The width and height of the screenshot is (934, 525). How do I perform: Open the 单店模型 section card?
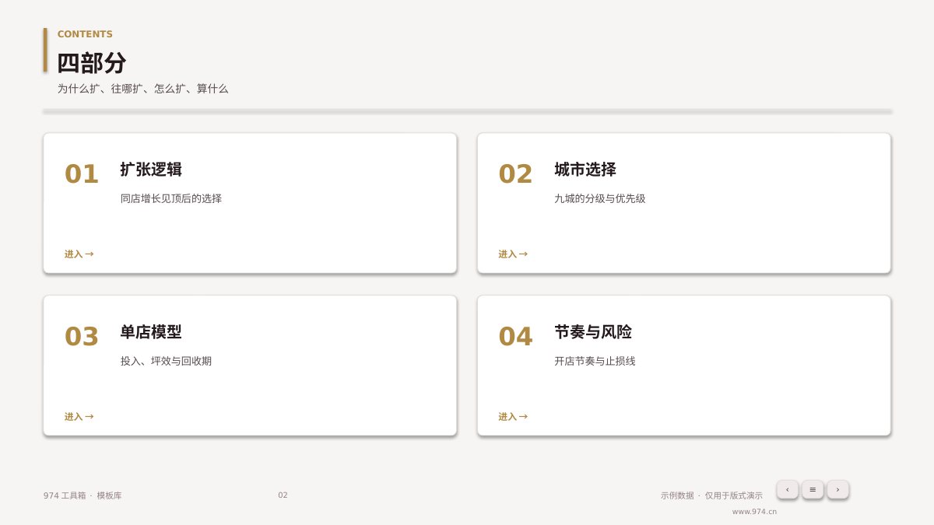coord(250,366)
